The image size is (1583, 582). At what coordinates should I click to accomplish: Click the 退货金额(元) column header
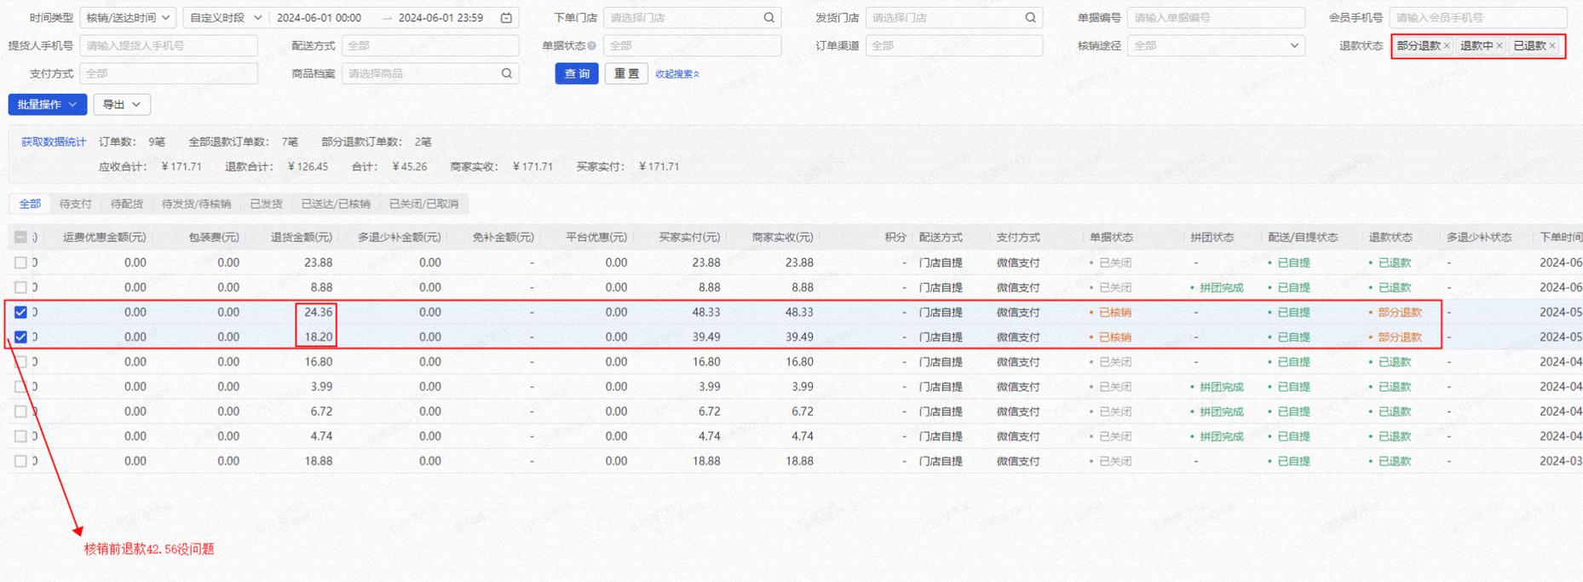click(x=302, y=238)
